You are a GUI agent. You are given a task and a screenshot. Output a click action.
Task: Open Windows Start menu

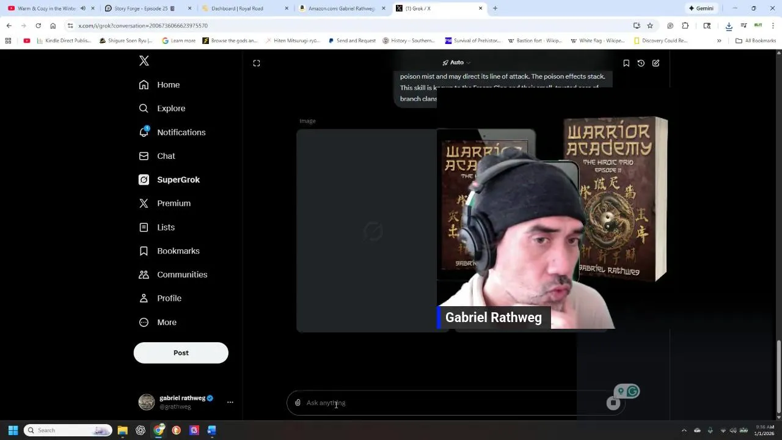[x=13, y=430]
